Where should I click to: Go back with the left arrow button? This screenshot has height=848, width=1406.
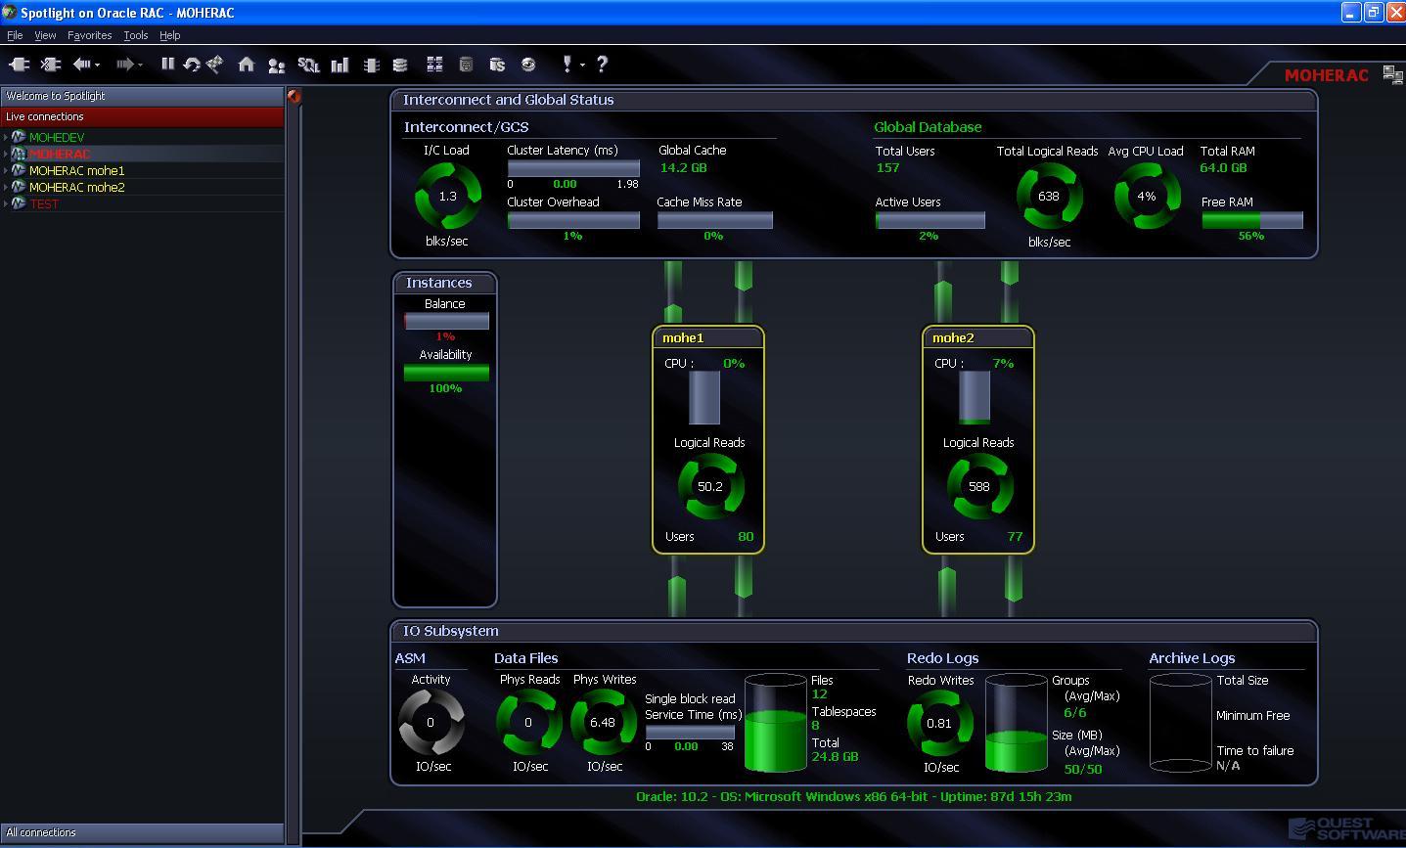point(82,65)
